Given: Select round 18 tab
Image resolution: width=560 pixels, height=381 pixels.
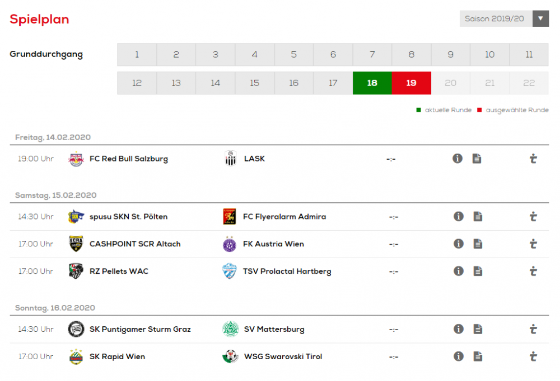Looking at the screenshot, I should click(x=372, y=83).
